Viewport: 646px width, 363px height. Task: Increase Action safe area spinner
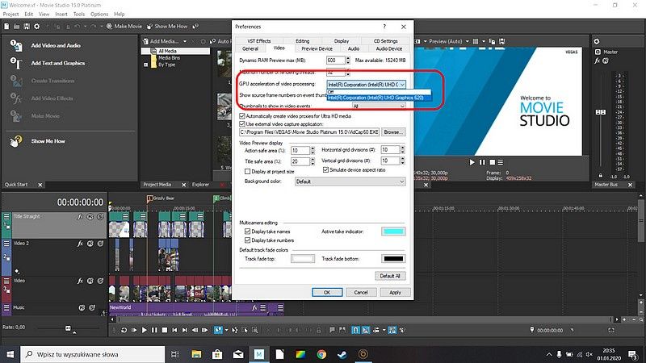point(313,148)
